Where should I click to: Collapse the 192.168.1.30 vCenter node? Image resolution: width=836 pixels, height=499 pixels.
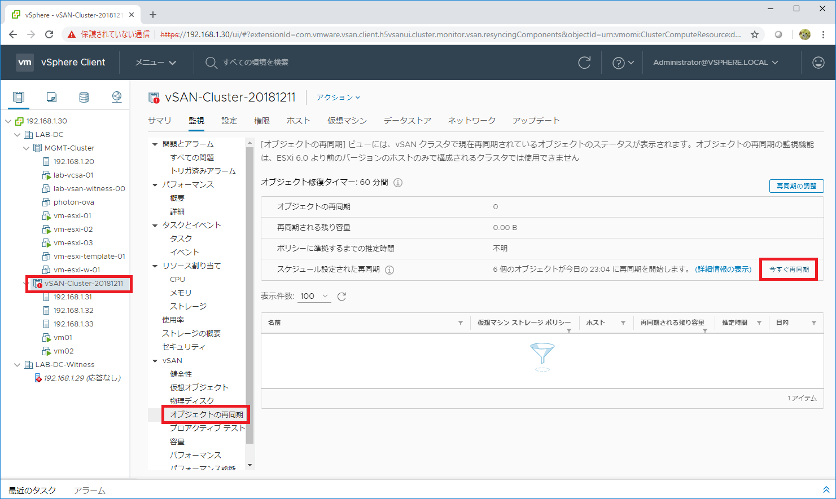[8, 121]
